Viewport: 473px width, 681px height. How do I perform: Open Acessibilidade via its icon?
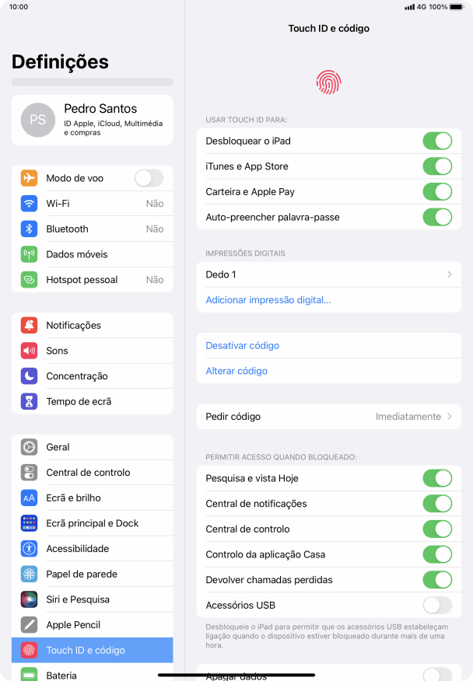tap(29, 549)
